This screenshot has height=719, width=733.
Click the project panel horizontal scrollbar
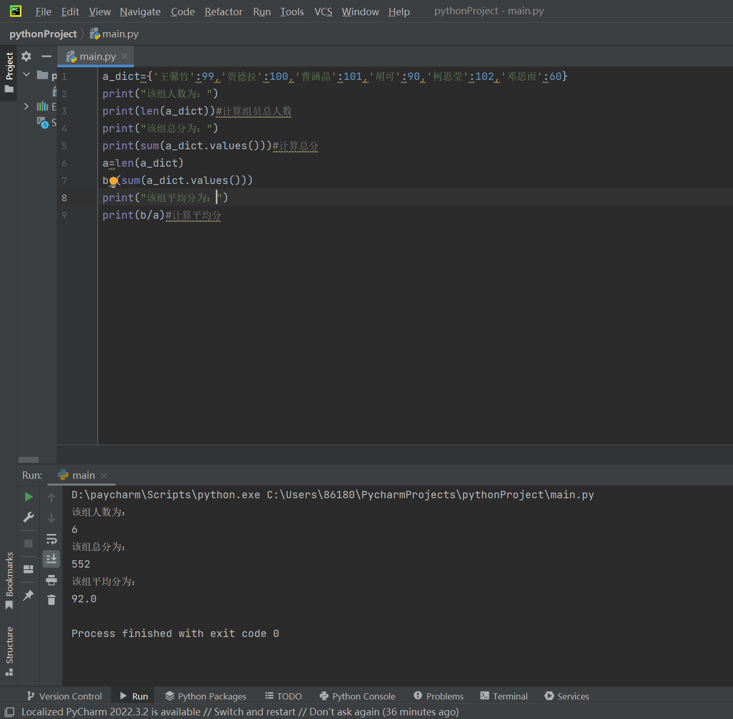28,459
